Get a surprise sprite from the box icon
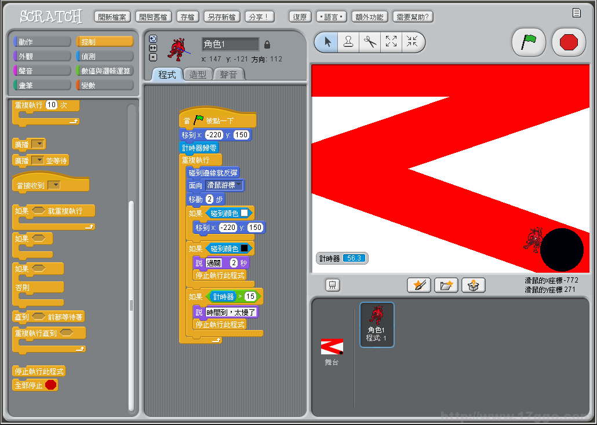Image resolution: width=597 pixels, height=425 pixels. [473, 285]
